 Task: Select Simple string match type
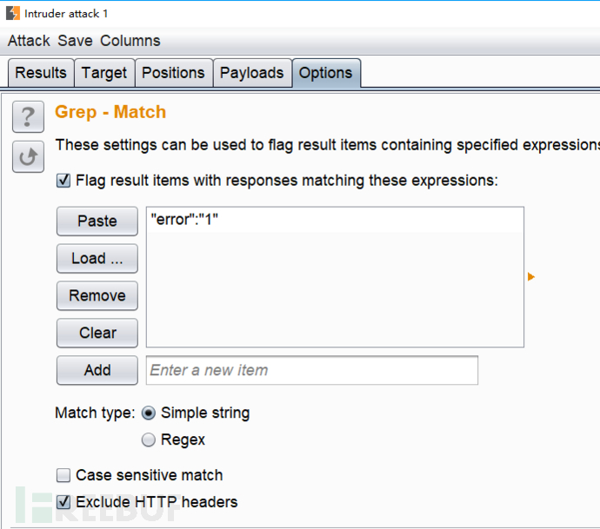click(149, 413)
